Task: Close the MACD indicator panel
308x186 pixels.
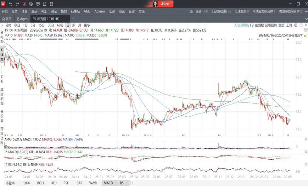Action: pyautogui.click(x=306, y=152)
